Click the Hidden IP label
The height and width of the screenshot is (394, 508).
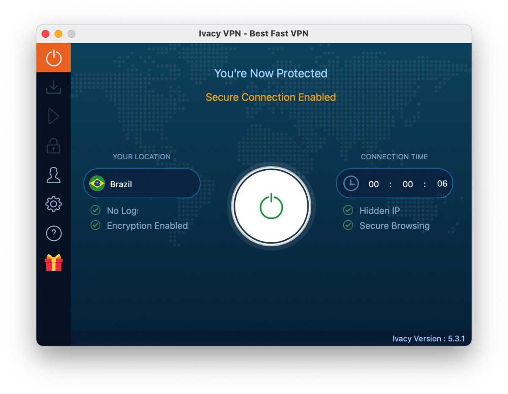click(x=380, y=211)
